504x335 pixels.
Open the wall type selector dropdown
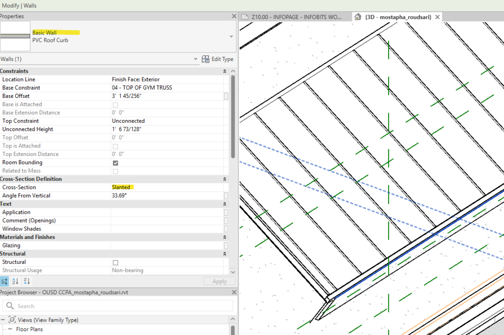(x=231, y=37)
